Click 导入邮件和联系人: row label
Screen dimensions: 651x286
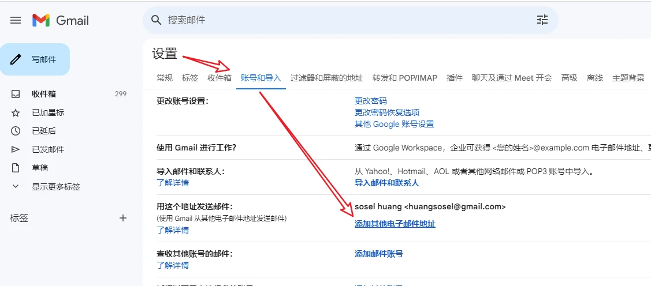click(191, 171)
